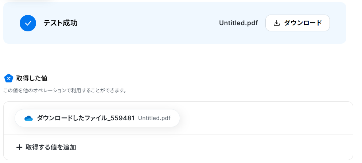Select the ダウンロードしたファイル_559481 chip
The width and height of the screenshot is (362, 163).
97,118
